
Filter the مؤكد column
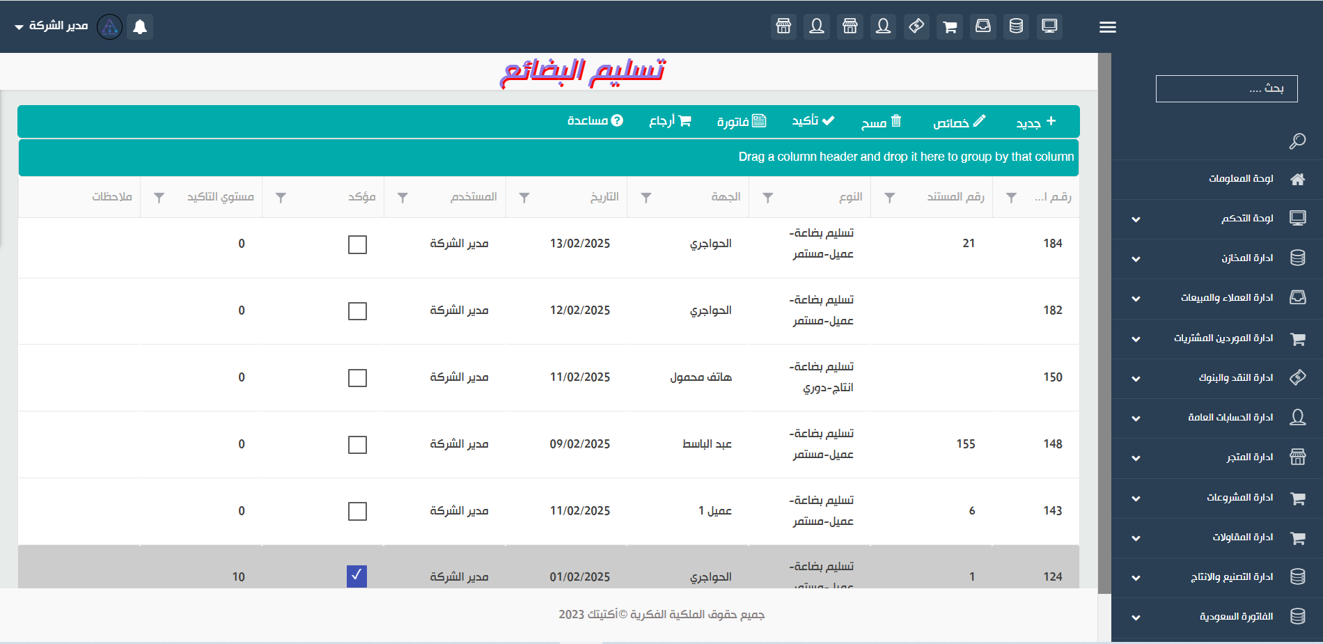coord(281,198)
